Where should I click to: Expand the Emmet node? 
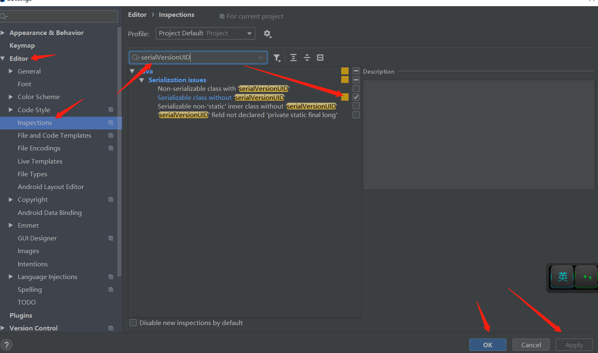pyautogui.click(x=11, y=225)
